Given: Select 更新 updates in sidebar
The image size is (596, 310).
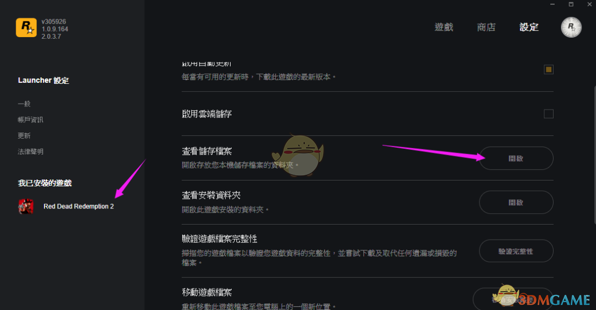Looking at the screenshot, I should pyautogui.click(x=24, y=135).
